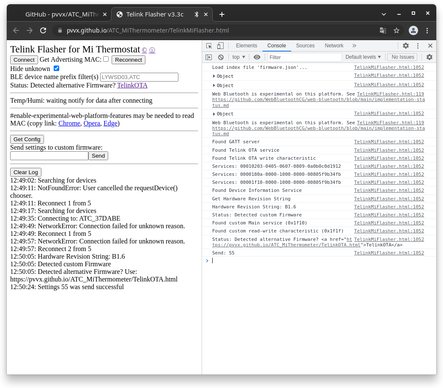Close the DevTools panel

pyautogui.click(x=430, y=46)
